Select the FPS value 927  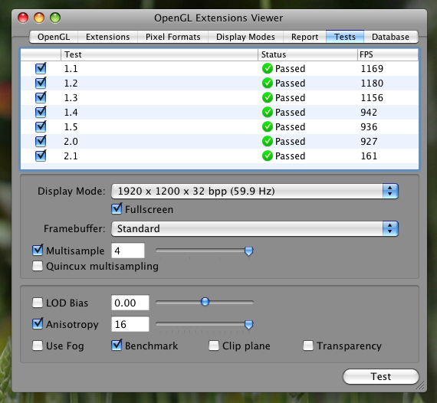pyautogui.click(x=369, y=141)
